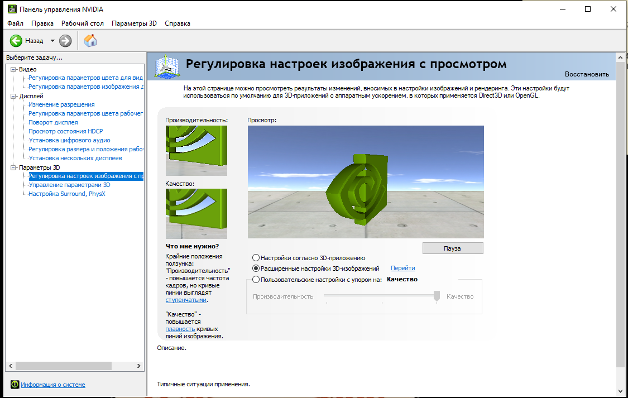
Task: Open Поворот дисплея
Action: [x=53, y=122]
